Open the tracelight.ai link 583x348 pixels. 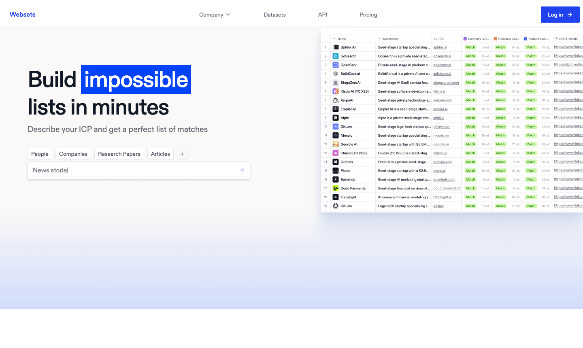[x=443, y=197]
